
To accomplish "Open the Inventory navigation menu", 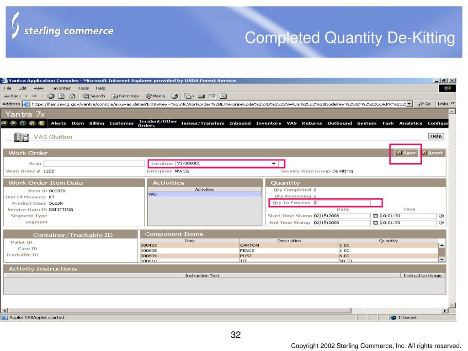I will point(269,123).
